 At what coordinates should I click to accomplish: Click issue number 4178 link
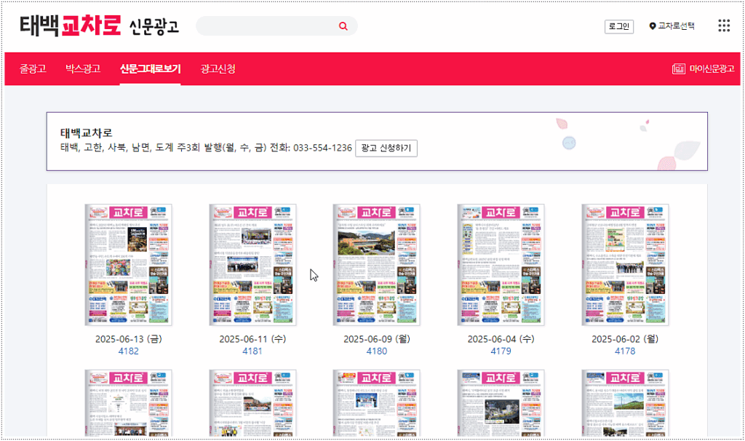point(625,351)
